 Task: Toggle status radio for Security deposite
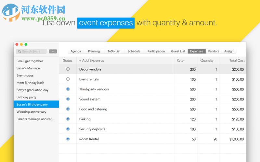[68, 129]
